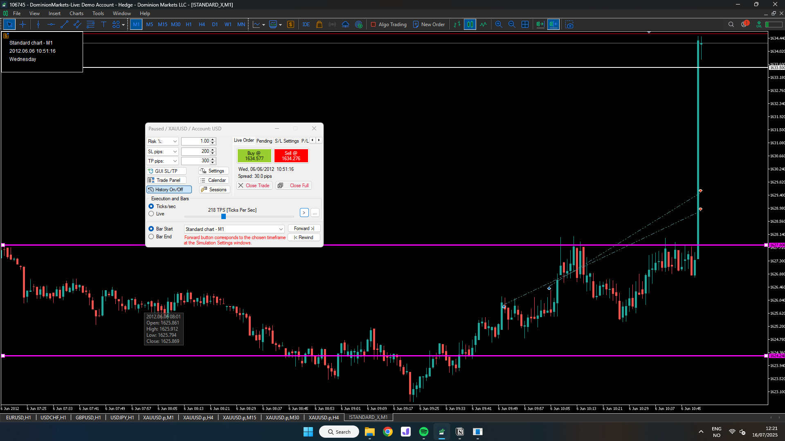
Task: Click the Forward >| button
Action: 304,228
